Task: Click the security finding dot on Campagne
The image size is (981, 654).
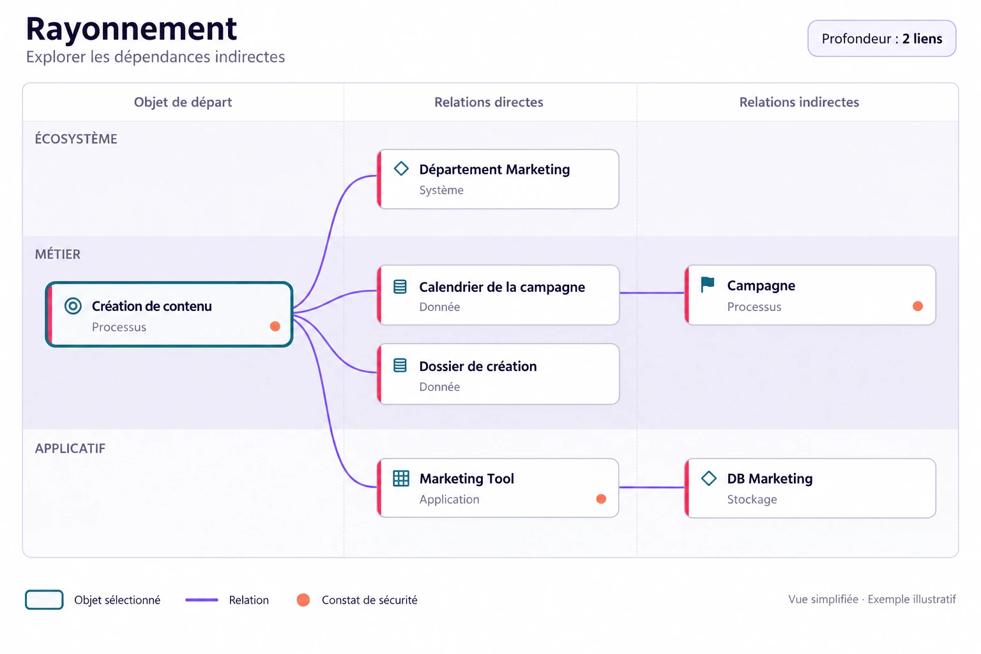Action: [918, 306]
